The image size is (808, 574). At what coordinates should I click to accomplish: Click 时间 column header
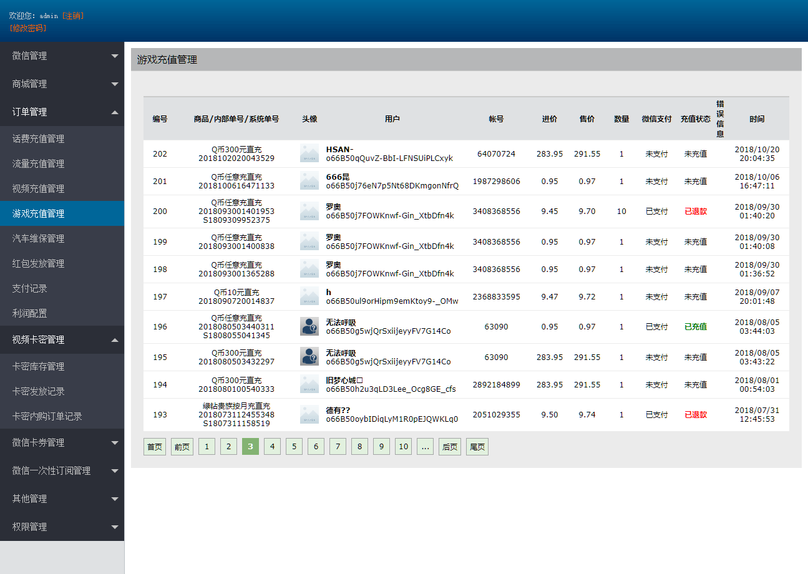pos(757,119)
